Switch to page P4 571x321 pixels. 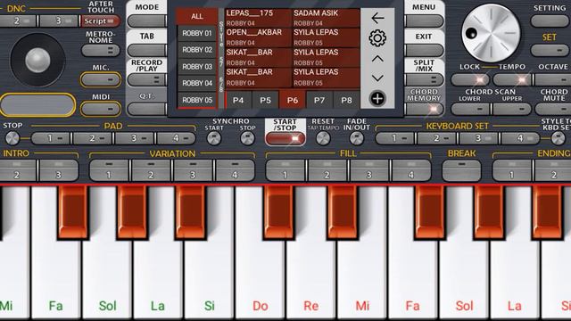click(238, 100)
